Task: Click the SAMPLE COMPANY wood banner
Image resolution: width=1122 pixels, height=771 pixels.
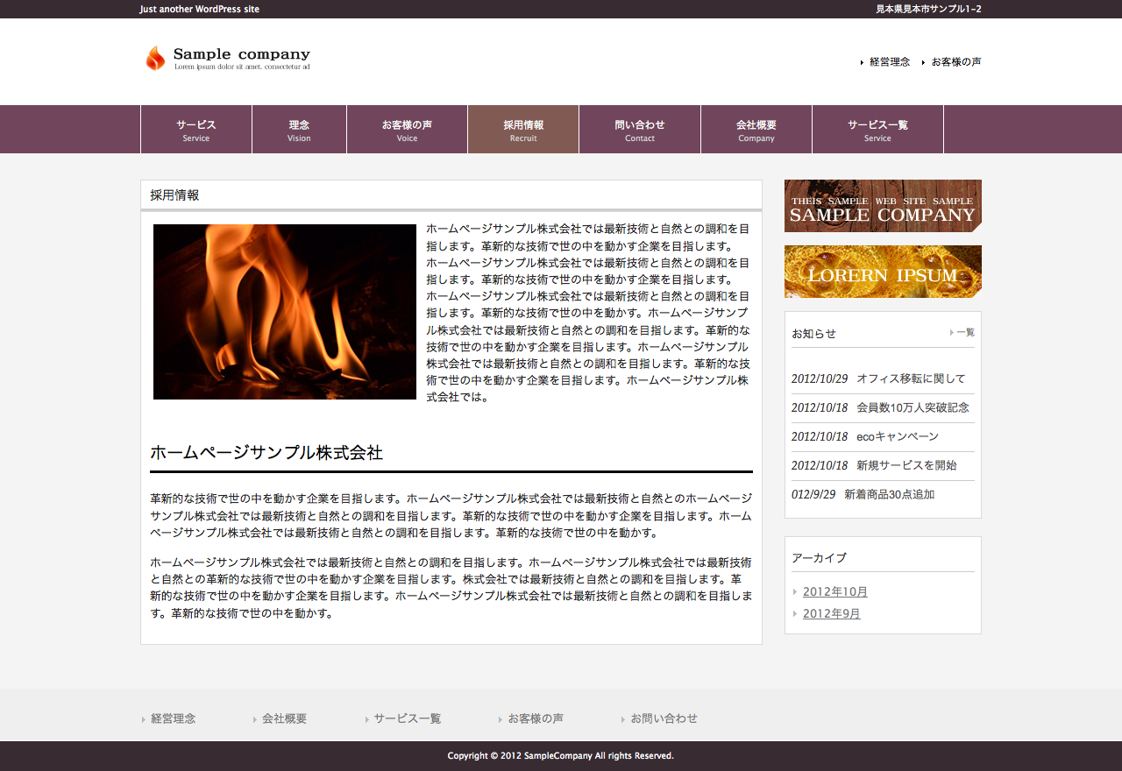Action: click(883, 206)
